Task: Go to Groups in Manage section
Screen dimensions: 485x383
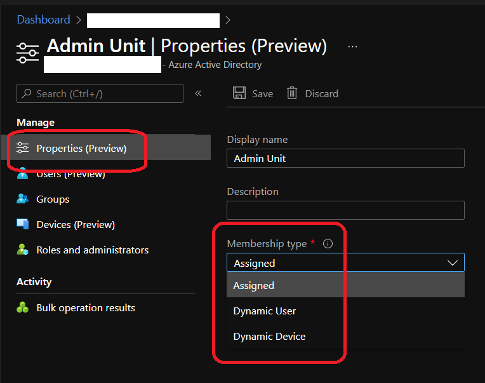Action: coord(53,199)
